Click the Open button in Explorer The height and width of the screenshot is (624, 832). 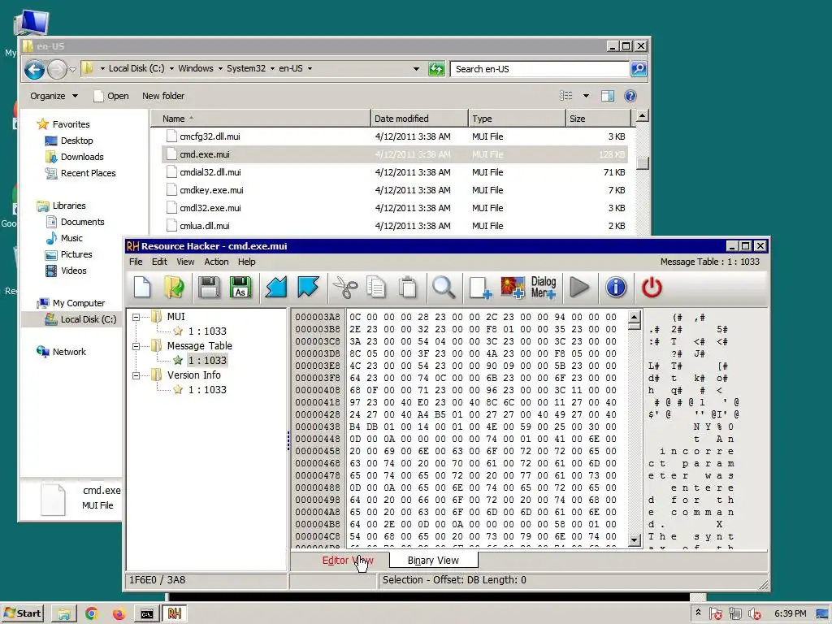point(111,96)
